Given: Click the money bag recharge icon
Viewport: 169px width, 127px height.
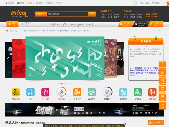Looking at the screenshot, I should 163,73.
